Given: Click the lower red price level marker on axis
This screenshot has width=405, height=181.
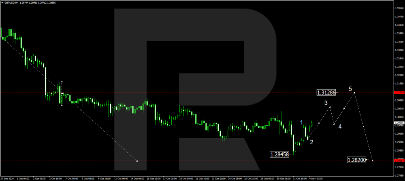Looking at the screenshot, I should tap(399, 160).
